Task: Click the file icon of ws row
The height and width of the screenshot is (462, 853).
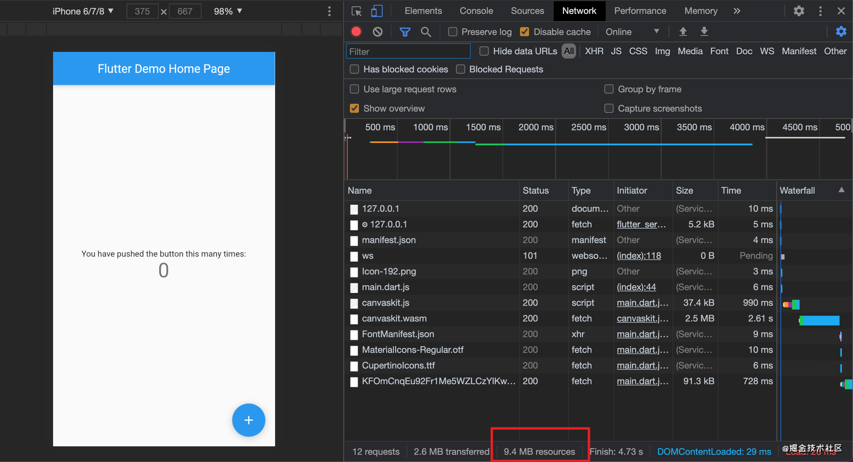Action: pyautogui.click(x=354, y=256)
